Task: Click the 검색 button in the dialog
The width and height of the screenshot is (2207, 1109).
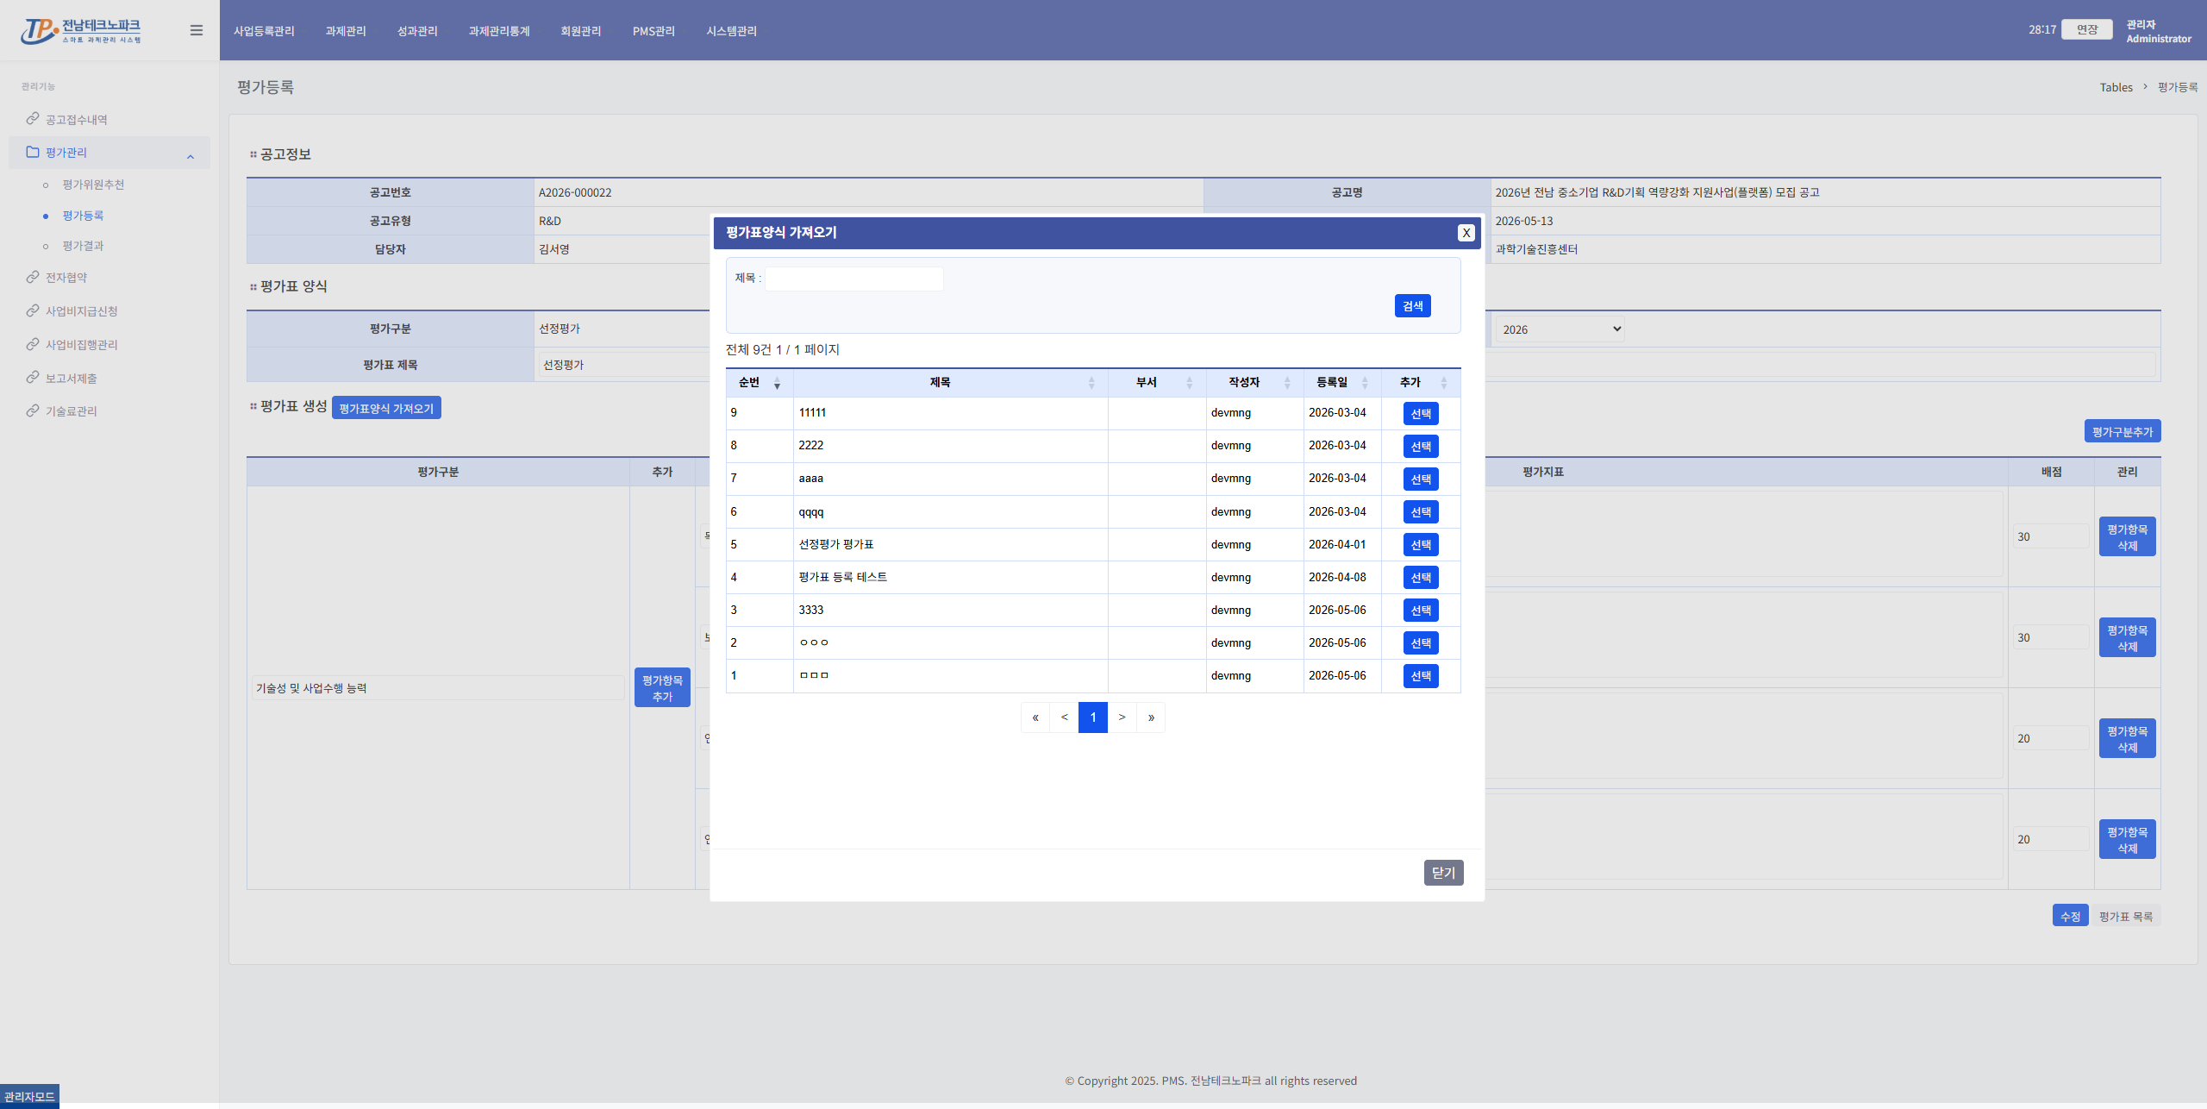Action: pos(1412,306)
